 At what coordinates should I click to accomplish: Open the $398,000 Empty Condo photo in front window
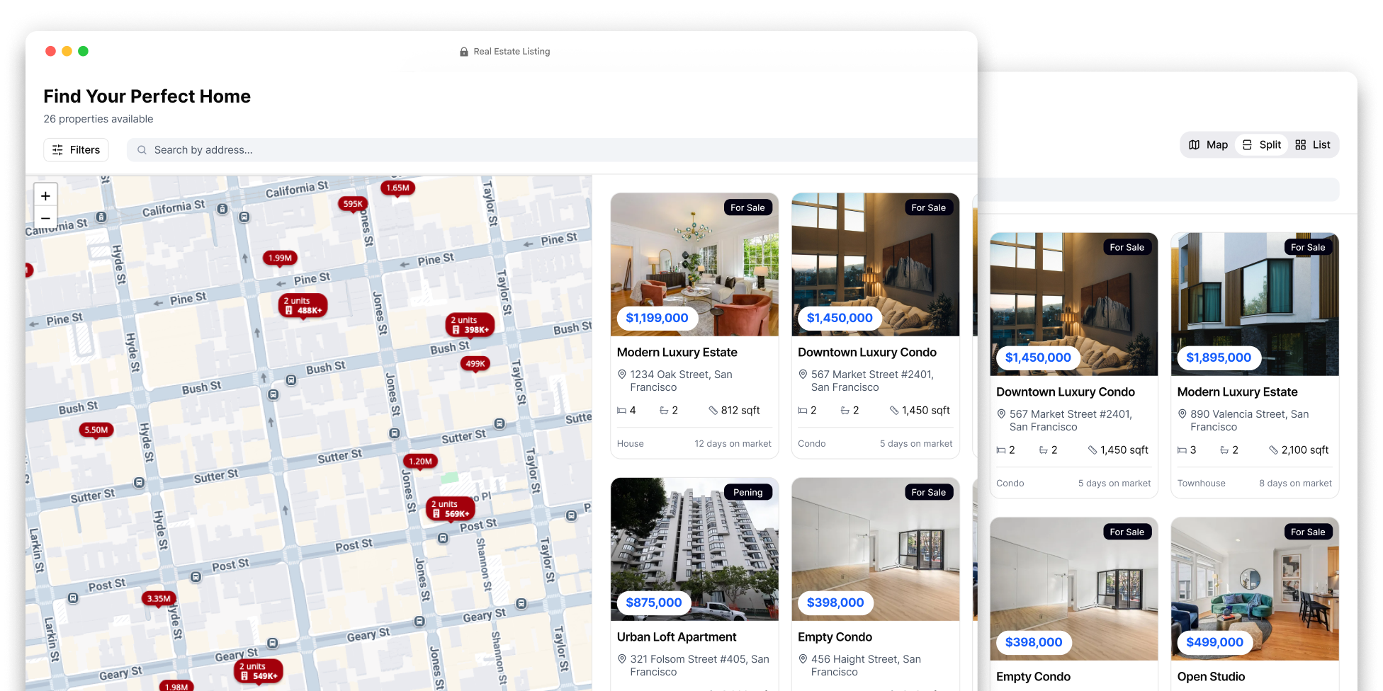pos(876,549)
